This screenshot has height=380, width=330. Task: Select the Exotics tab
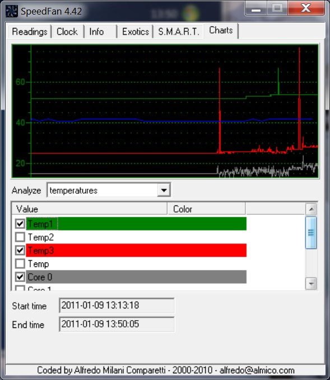[135, 31]
